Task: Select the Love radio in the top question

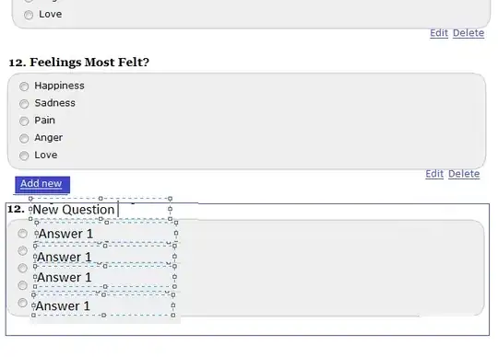Action: (x=29, y=15)
